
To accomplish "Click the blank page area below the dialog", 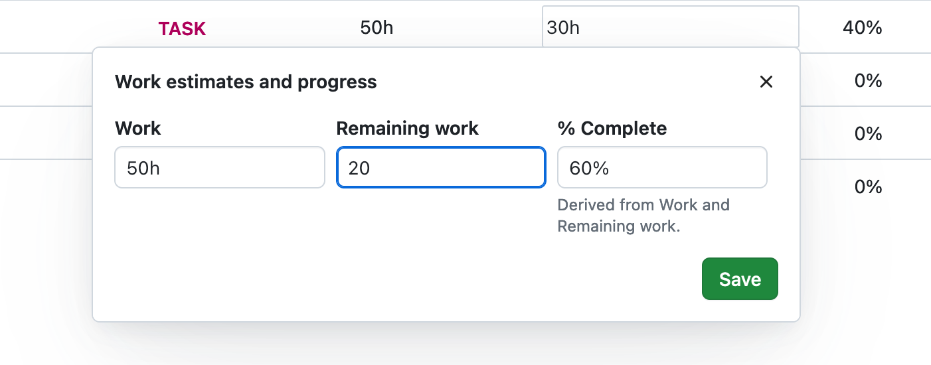I will click(465, 345).
